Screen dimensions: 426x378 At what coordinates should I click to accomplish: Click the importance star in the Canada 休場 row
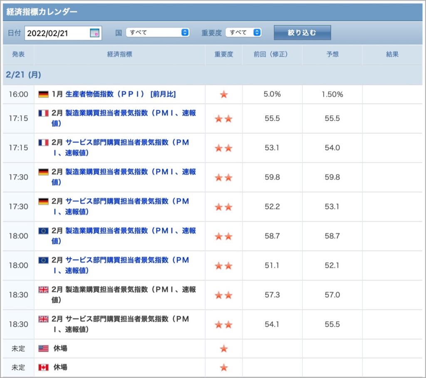tap(223, 368)
